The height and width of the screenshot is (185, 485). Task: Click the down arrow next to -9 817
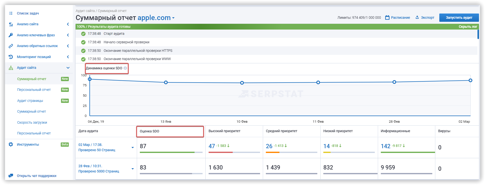[x=404, y=146]
